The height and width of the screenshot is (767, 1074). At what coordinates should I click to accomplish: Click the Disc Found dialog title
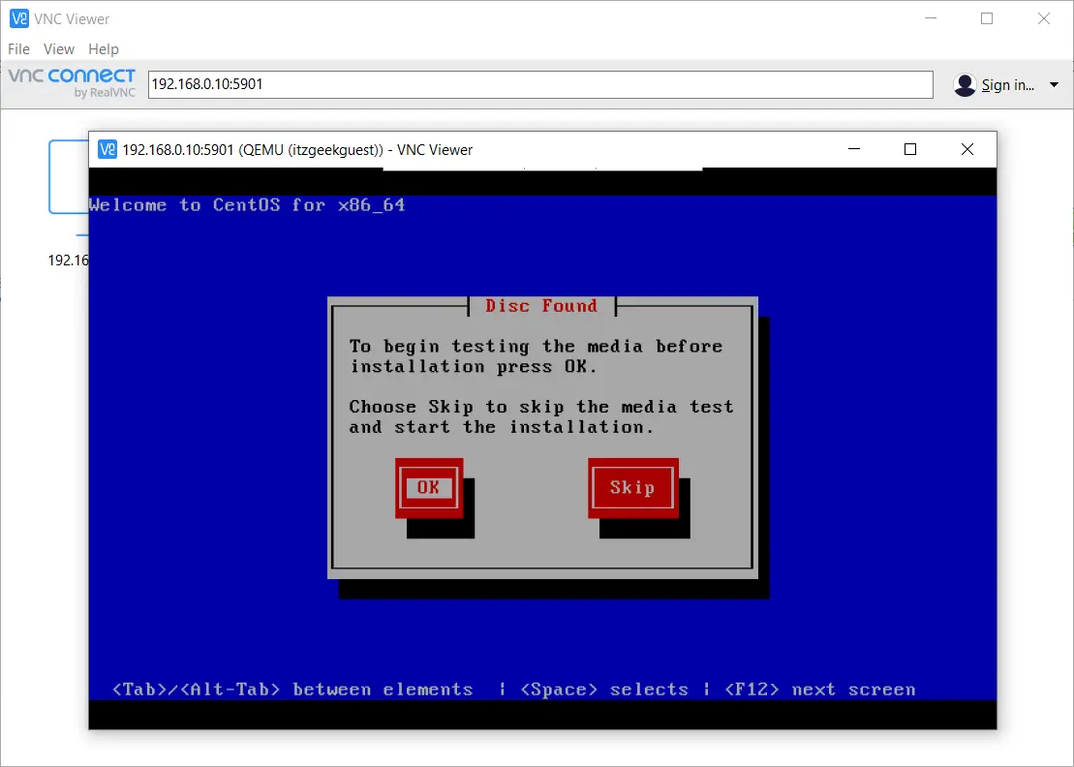[x=541, y=306]
